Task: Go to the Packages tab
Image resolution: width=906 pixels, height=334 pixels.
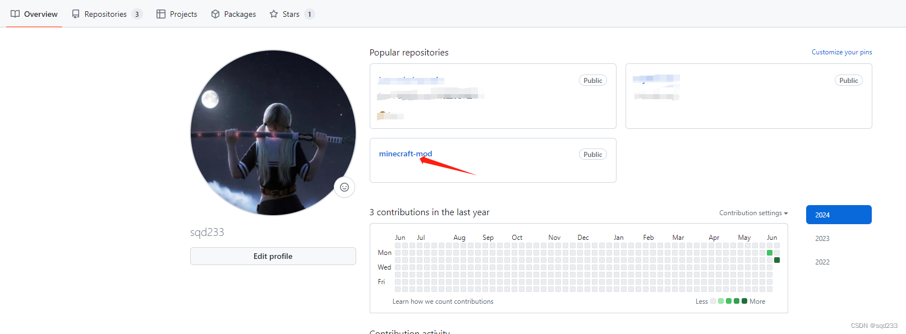Action: (x=233, y=14)
